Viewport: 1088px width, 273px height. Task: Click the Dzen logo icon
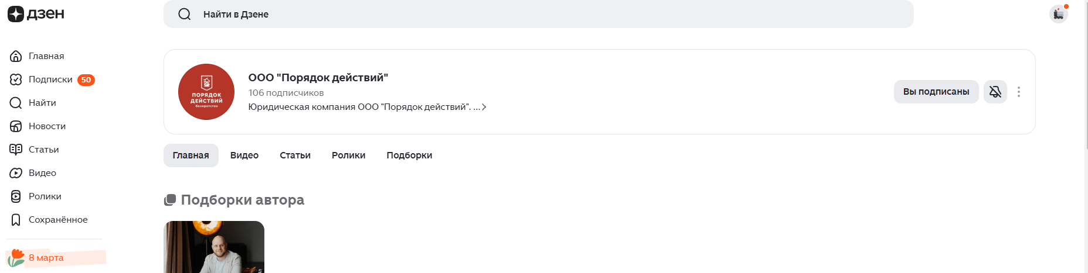click(x=16, y=14)
